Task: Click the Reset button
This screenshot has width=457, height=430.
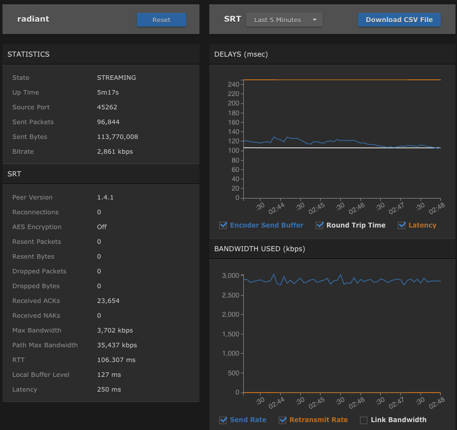Action: pyautogui.click(x=161, y=20)
